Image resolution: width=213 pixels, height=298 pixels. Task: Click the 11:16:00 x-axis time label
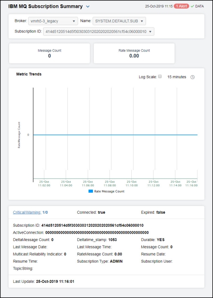pyautogui.click(x=191, y=184)
